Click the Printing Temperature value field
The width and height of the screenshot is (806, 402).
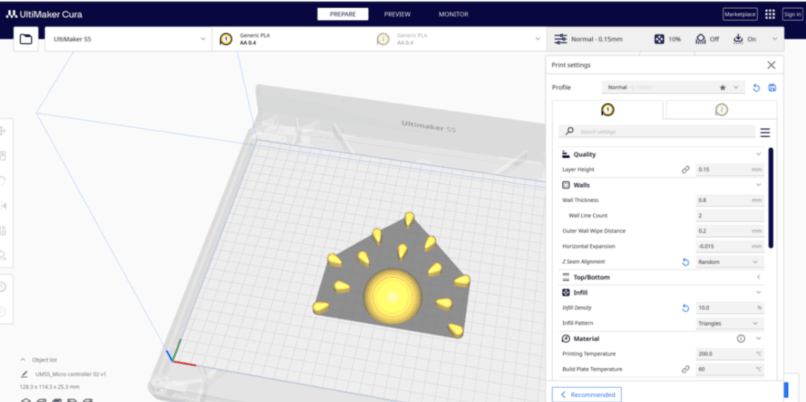tap(730, 354)
